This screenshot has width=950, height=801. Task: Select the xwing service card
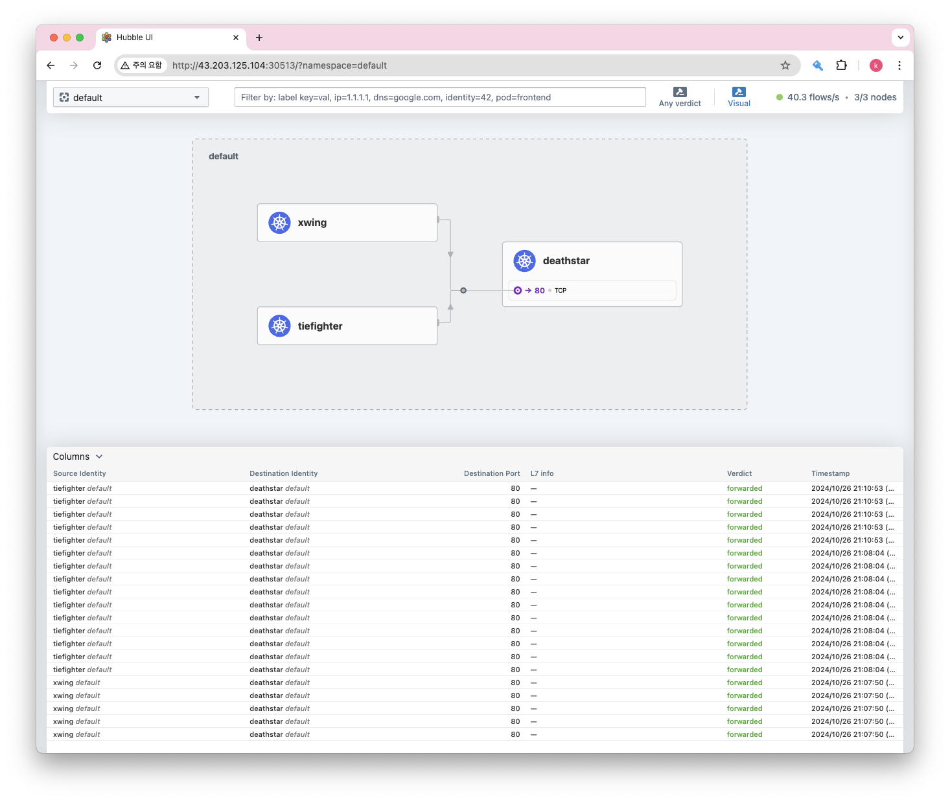click(347, 223)
